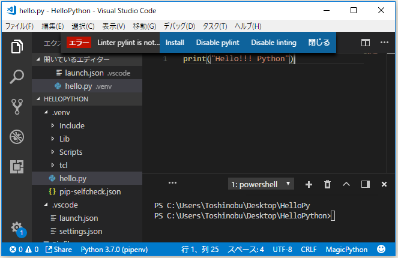This screenshot has height=258, width=398.
Task: Split the editor with the split icon
Action: click(365, 43)
